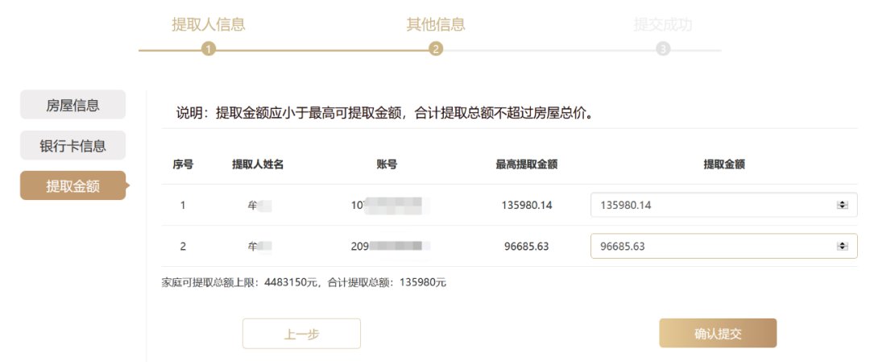Switch to the 银行卡信息 sidebar section
The image size is (870, 362).
point(72,146)
